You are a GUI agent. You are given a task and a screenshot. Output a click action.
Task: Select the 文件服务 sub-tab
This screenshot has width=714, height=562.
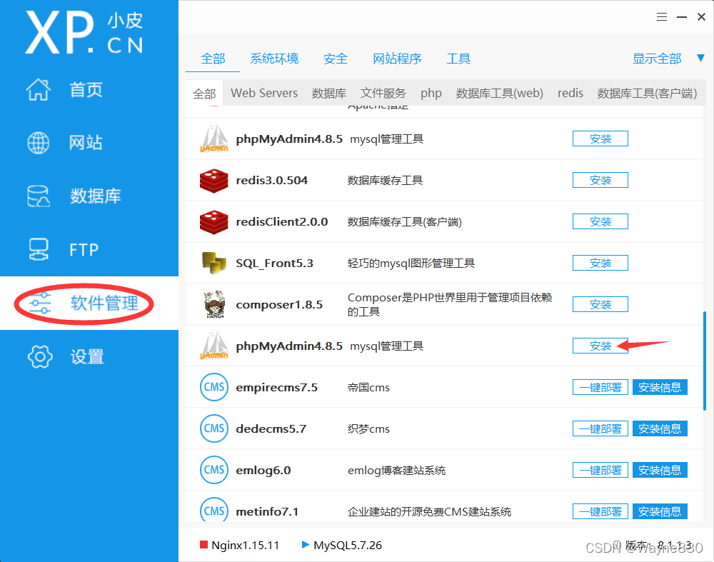[383, 93]
